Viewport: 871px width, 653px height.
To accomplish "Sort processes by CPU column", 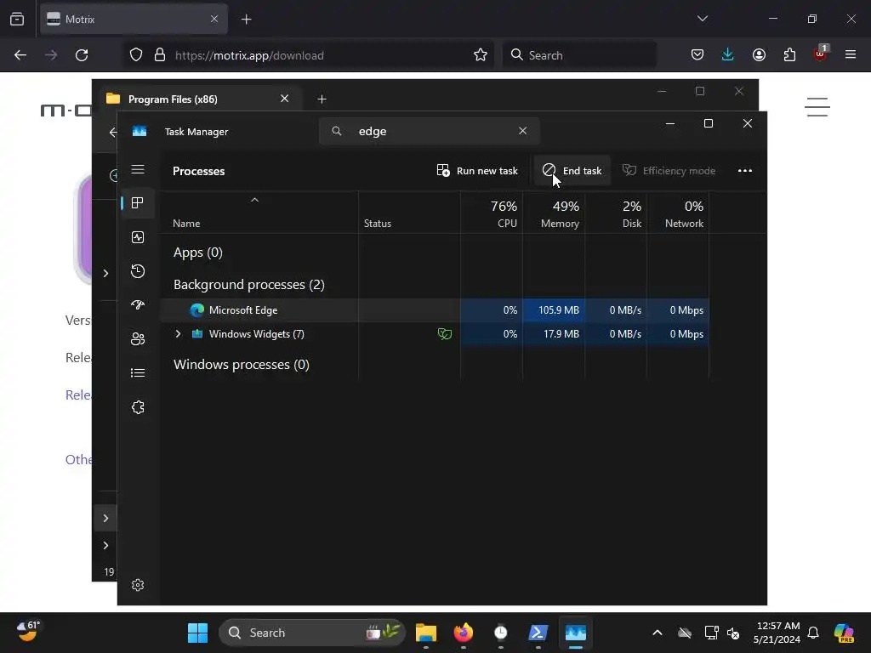I will pos(492,213).
